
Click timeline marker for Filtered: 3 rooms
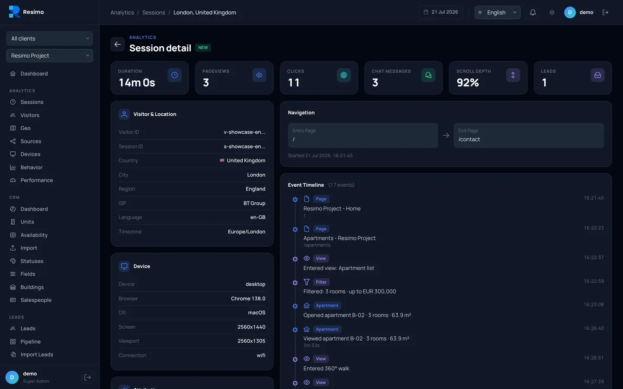coord(295,283)
